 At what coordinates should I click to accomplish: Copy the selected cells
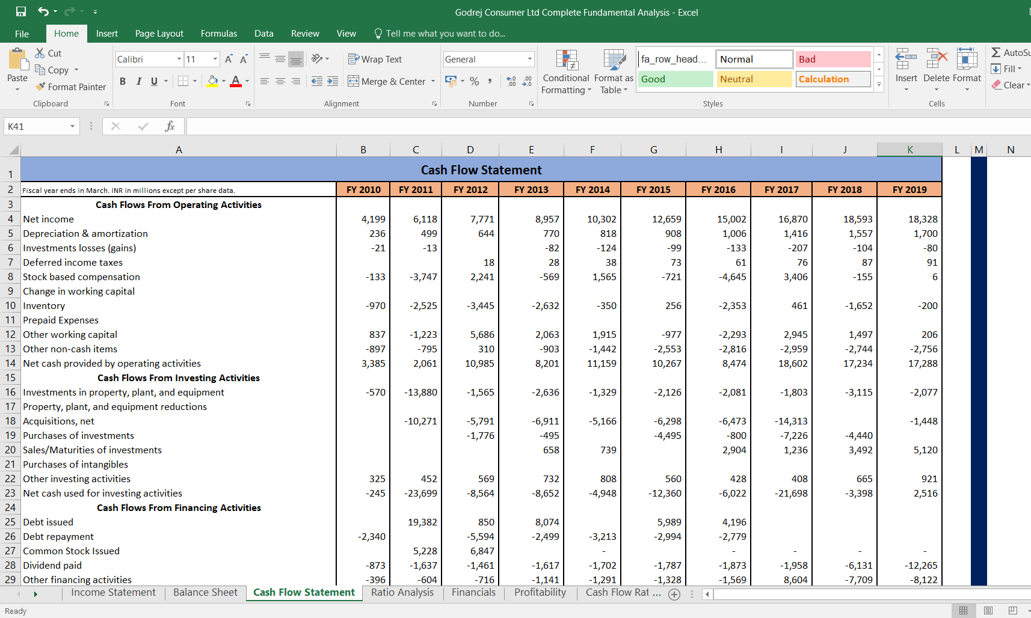click(x=53, y=70)
